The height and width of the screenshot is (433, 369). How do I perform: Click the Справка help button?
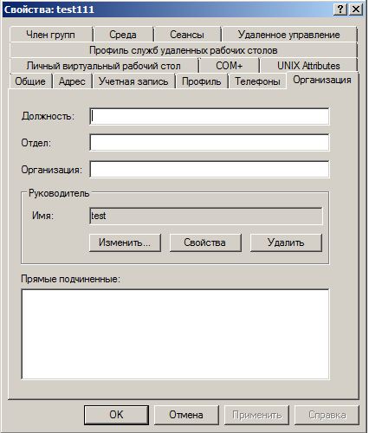click(x=327, y=415)
